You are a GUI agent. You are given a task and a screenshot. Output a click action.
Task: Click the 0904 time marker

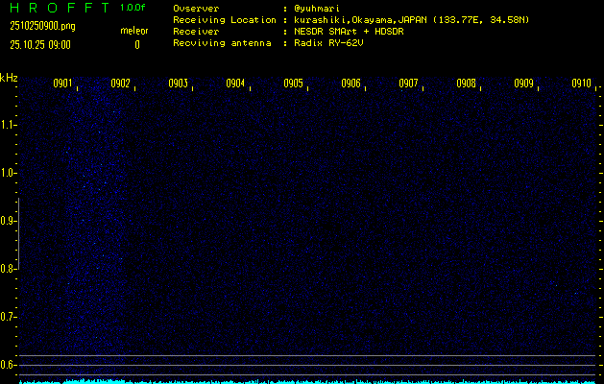pyautogui.click(x=235, y=84)
